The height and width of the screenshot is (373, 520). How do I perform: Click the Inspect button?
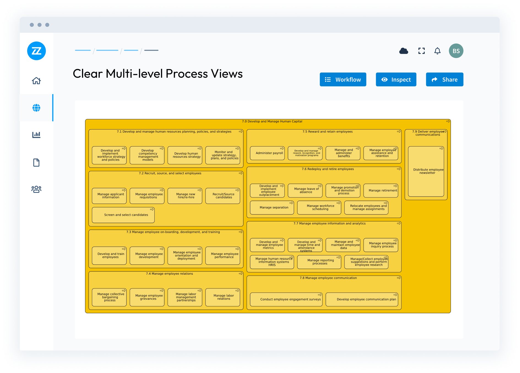(396, 80)
